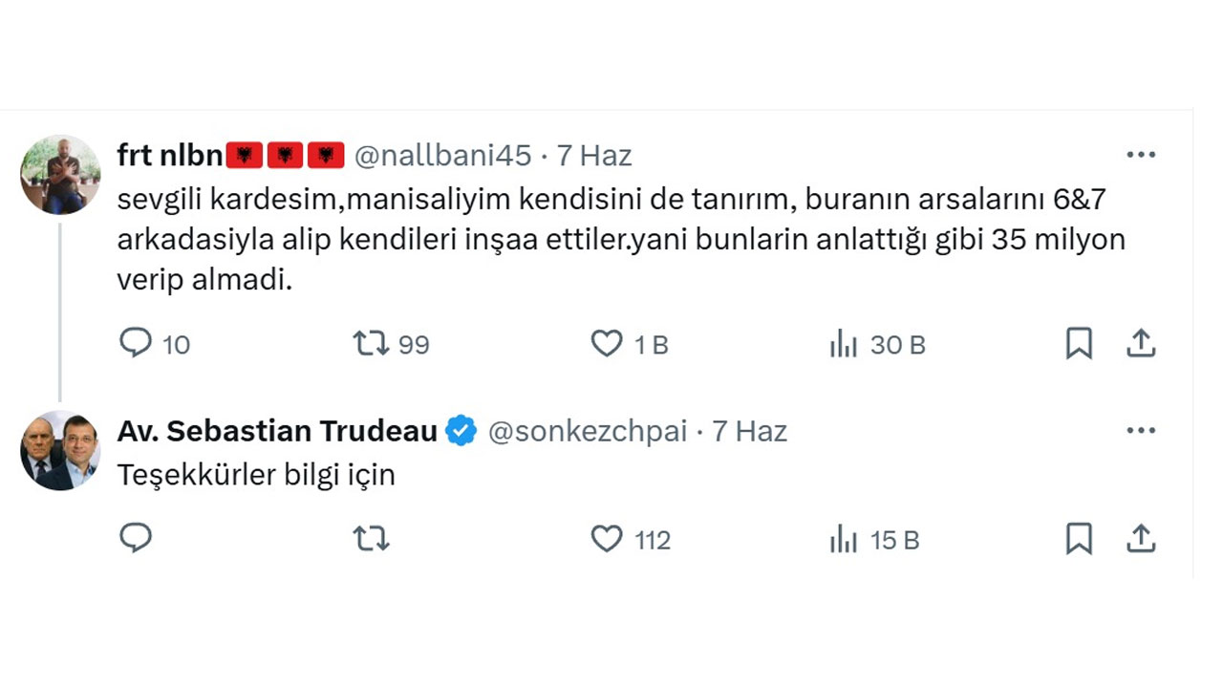1223x688 pixels.
Task: View analytics showing 30 B impressions
Action: [845, 344]
